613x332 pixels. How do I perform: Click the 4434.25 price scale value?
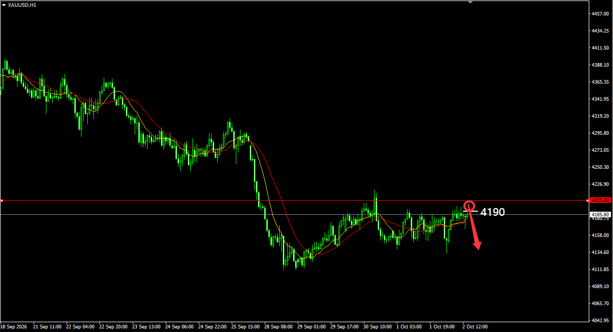coord(600,31)
